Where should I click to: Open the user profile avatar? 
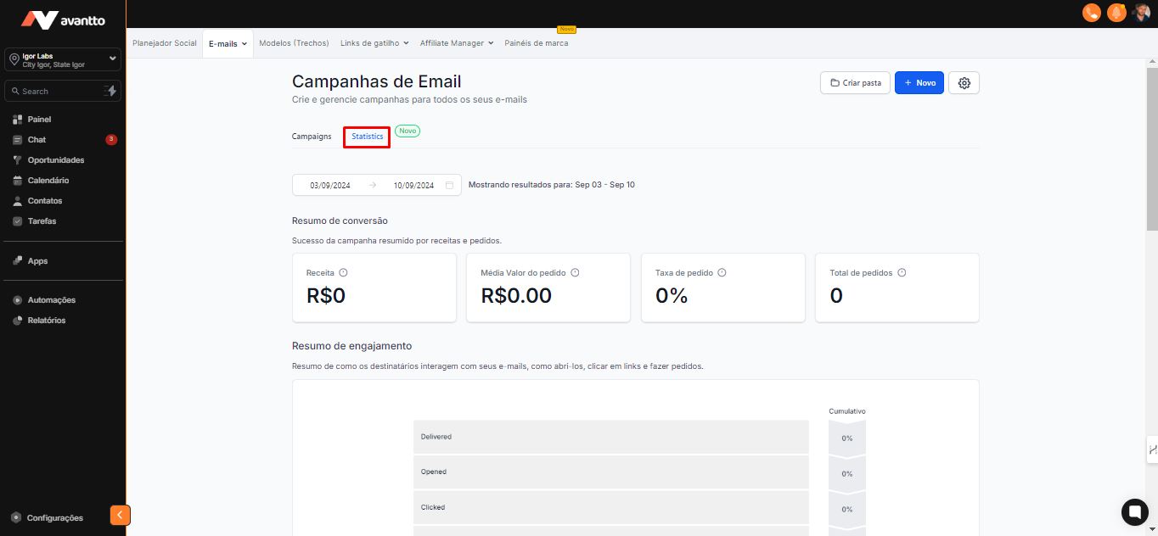(x=1141, y=13)
